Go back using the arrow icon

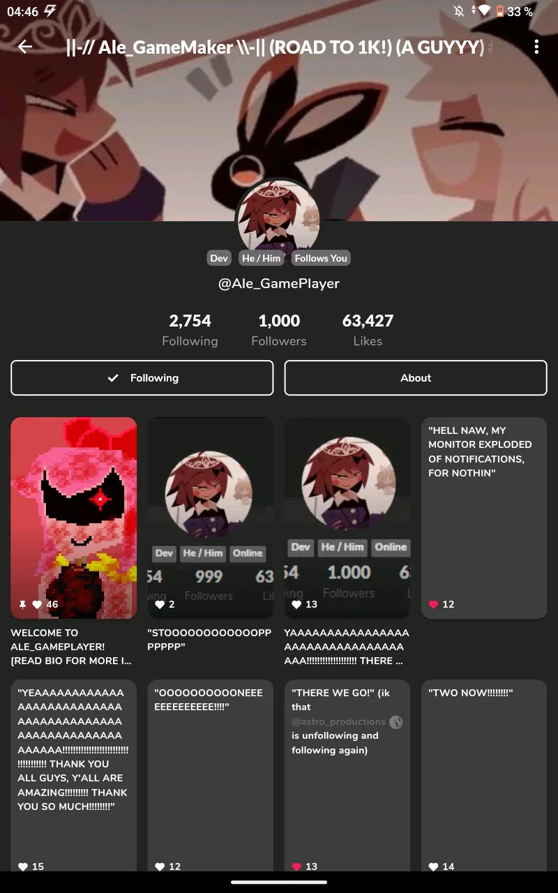click(25, 47)
